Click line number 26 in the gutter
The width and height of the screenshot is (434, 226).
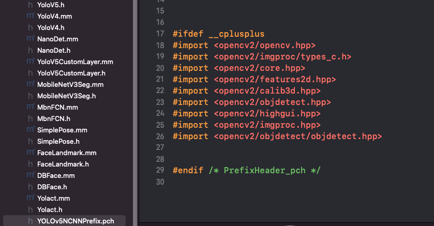click(x=160, y=137)
